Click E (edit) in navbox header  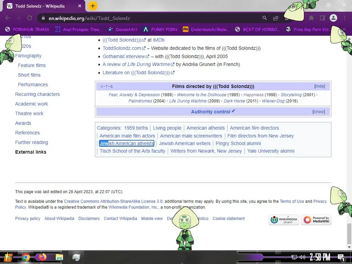[112, 86]
